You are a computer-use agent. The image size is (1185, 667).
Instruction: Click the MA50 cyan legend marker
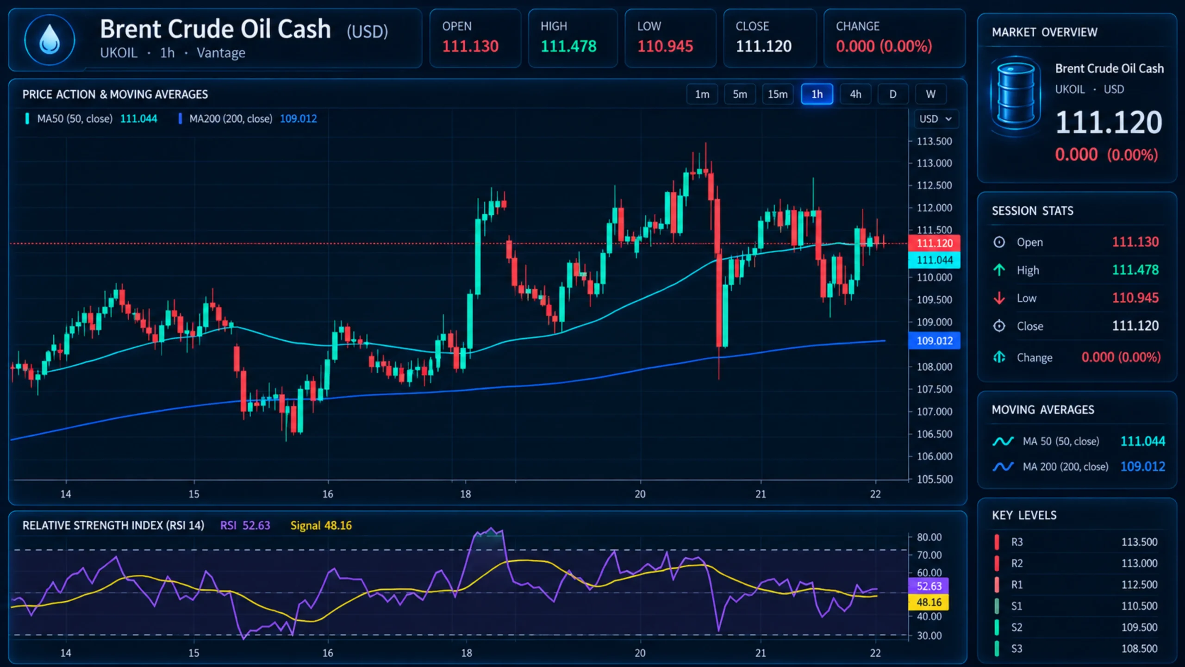click(27, 119)
